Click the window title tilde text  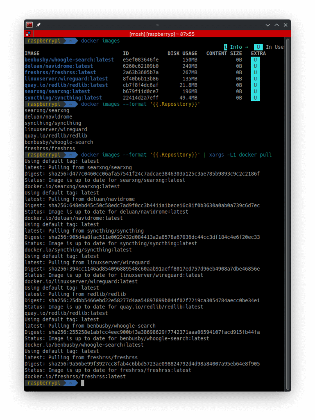coord(157,25)
